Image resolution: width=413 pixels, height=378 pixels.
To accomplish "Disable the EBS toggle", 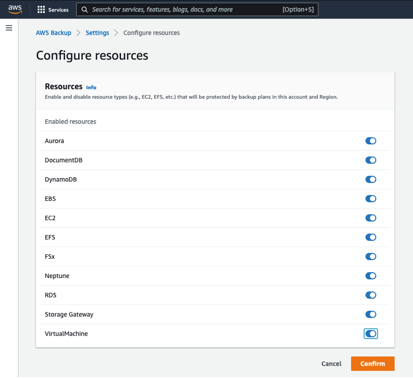I will point(371,199).
